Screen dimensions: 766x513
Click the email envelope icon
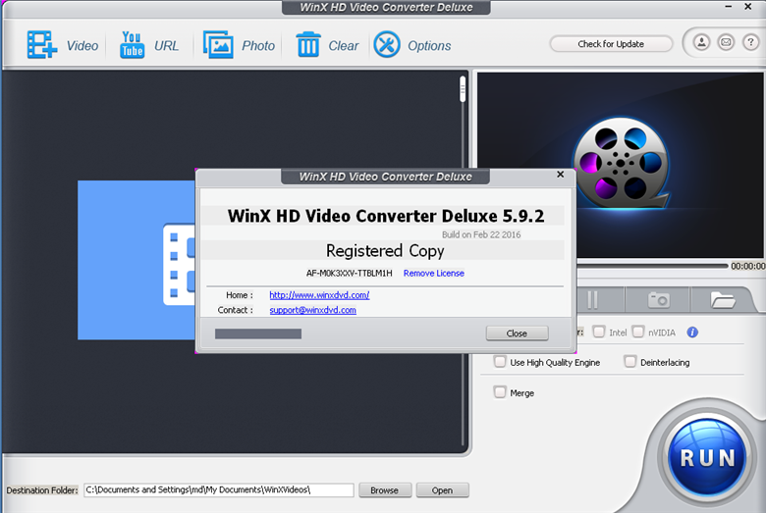[x=726, y=42]
